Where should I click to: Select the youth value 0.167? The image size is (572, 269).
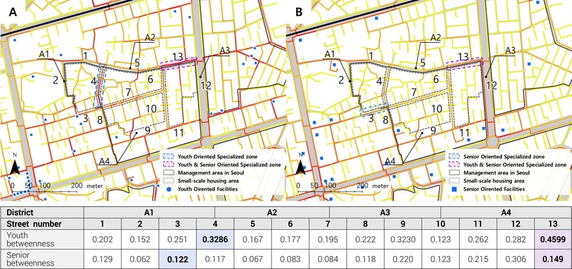tap(253, 239)
